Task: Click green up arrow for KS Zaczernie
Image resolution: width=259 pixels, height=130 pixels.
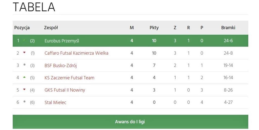Action: (24, 77)
